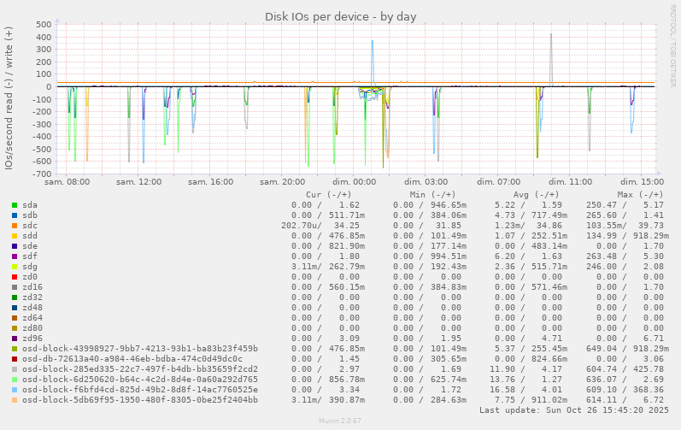
Task: Click the 'Disk IOs per device - by day' title
Action: point(340,16)
